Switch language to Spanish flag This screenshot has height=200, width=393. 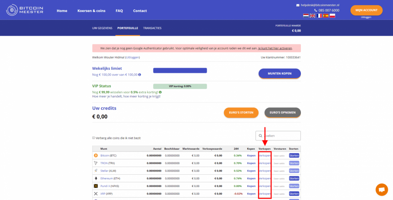(326, 16)
